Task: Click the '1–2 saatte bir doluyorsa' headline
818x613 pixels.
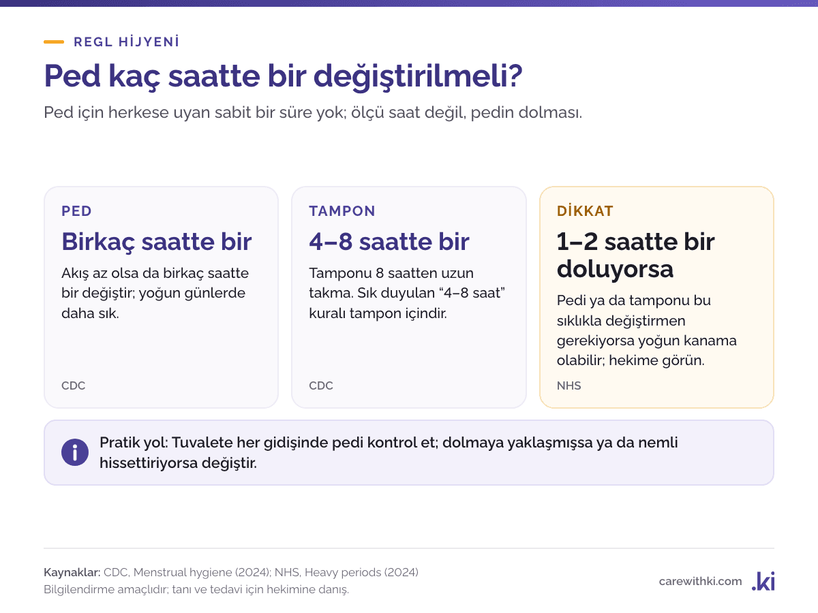Action: pos(636,255)
